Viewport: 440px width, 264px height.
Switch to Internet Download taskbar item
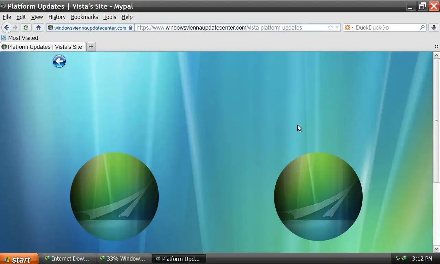[x=68, y=258]
